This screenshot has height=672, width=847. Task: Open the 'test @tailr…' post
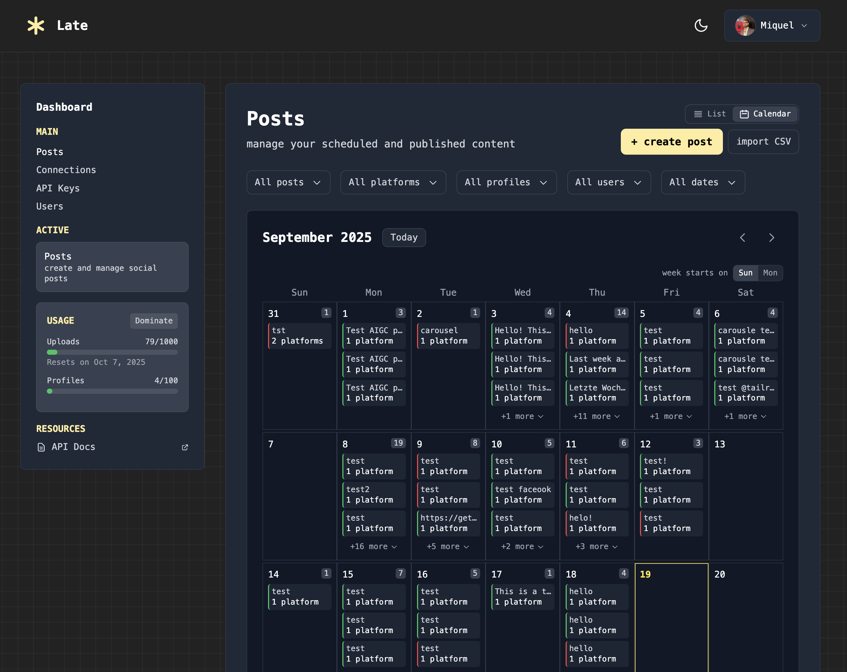(x=746, y=393)
